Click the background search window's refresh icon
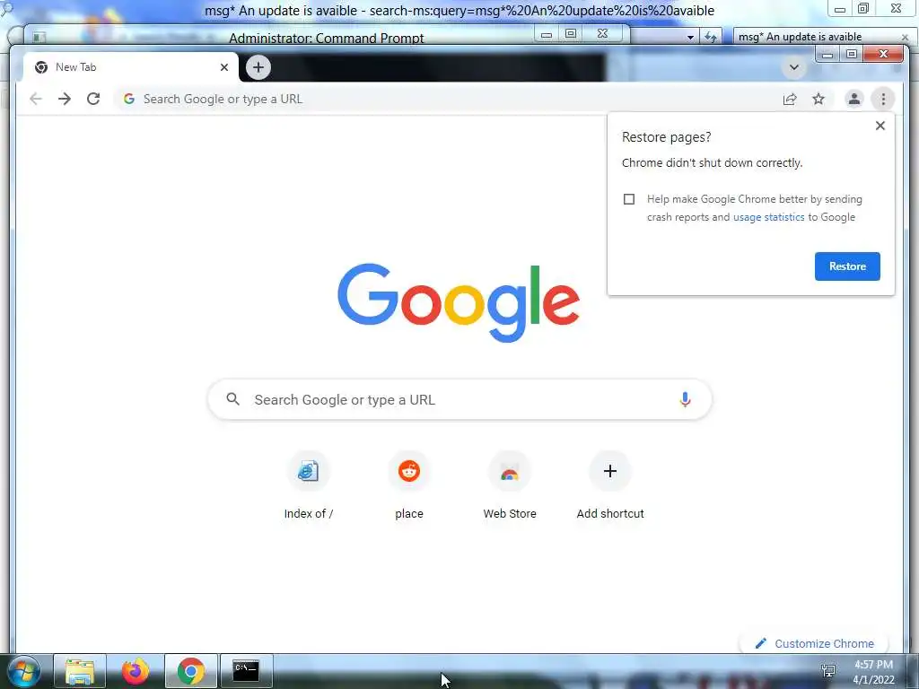 [x=711, y=37]
